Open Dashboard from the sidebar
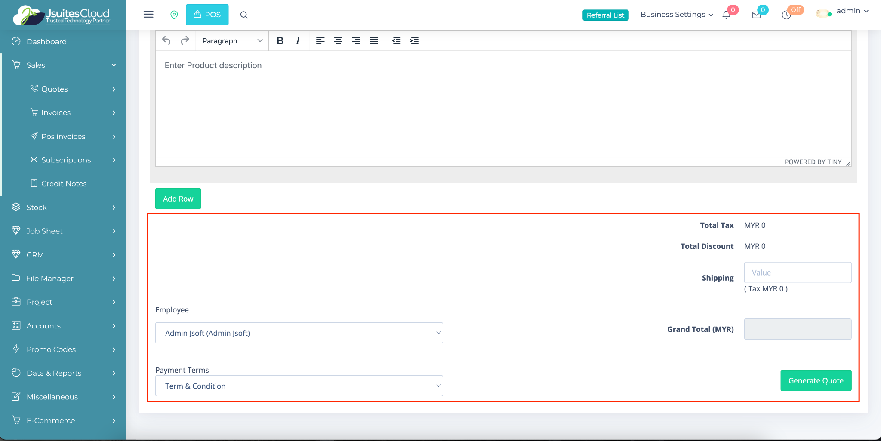This screenshot has width=881, height=441. 46,42
